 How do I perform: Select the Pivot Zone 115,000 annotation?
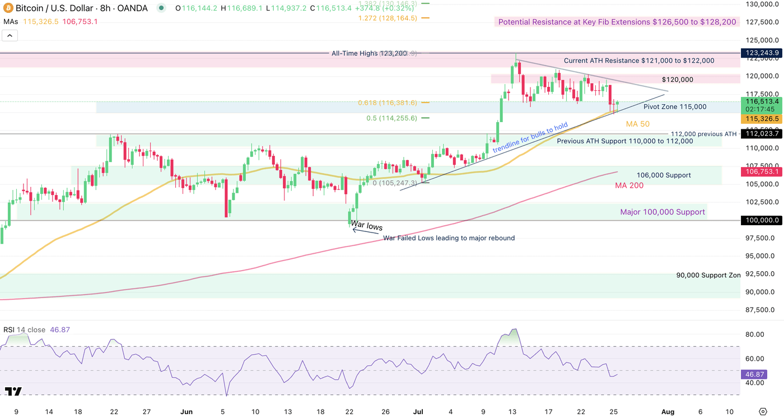(675, 106)
